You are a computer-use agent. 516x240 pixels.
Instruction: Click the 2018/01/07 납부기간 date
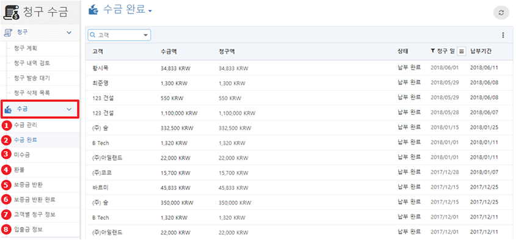tap(484, 172)
